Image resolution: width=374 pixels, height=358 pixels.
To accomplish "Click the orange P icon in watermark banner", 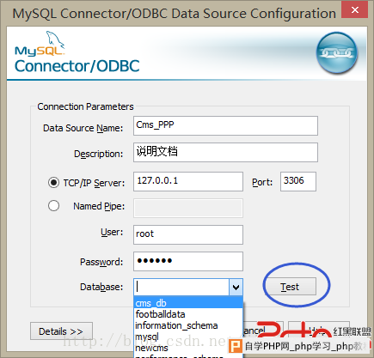I will click(x=236, y=346).
